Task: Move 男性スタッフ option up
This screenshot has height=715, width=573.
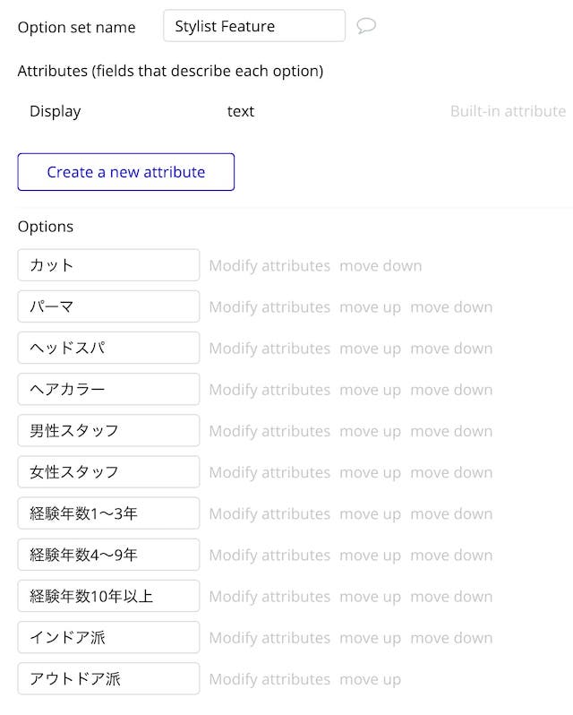Action: click(x=371, y=431)
